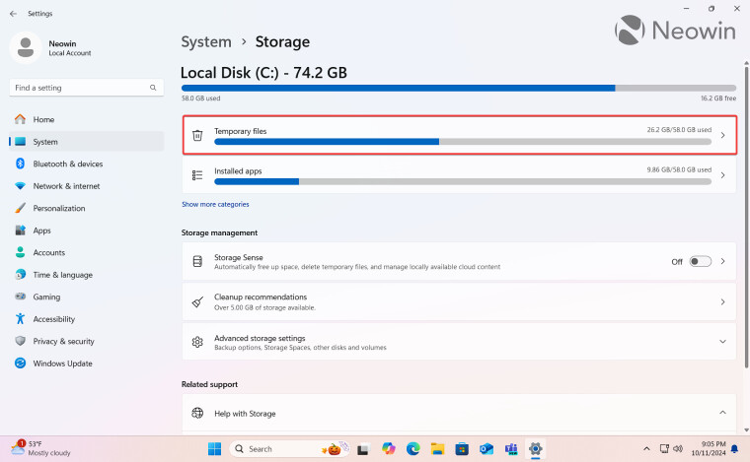750x462 pixels.
Task: Click the Time & language globe icon
Action: coord(20,275)
